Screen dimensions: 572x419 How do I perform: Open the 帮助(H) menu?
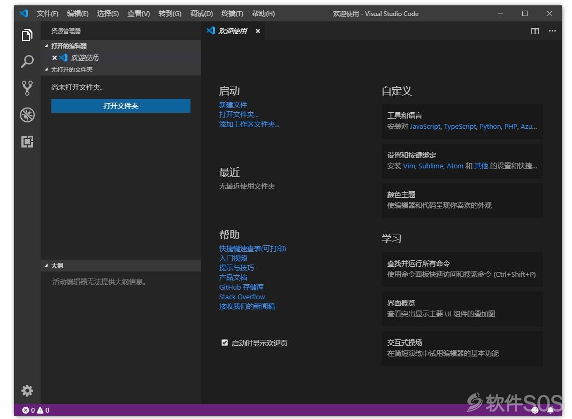pos(263,13)
